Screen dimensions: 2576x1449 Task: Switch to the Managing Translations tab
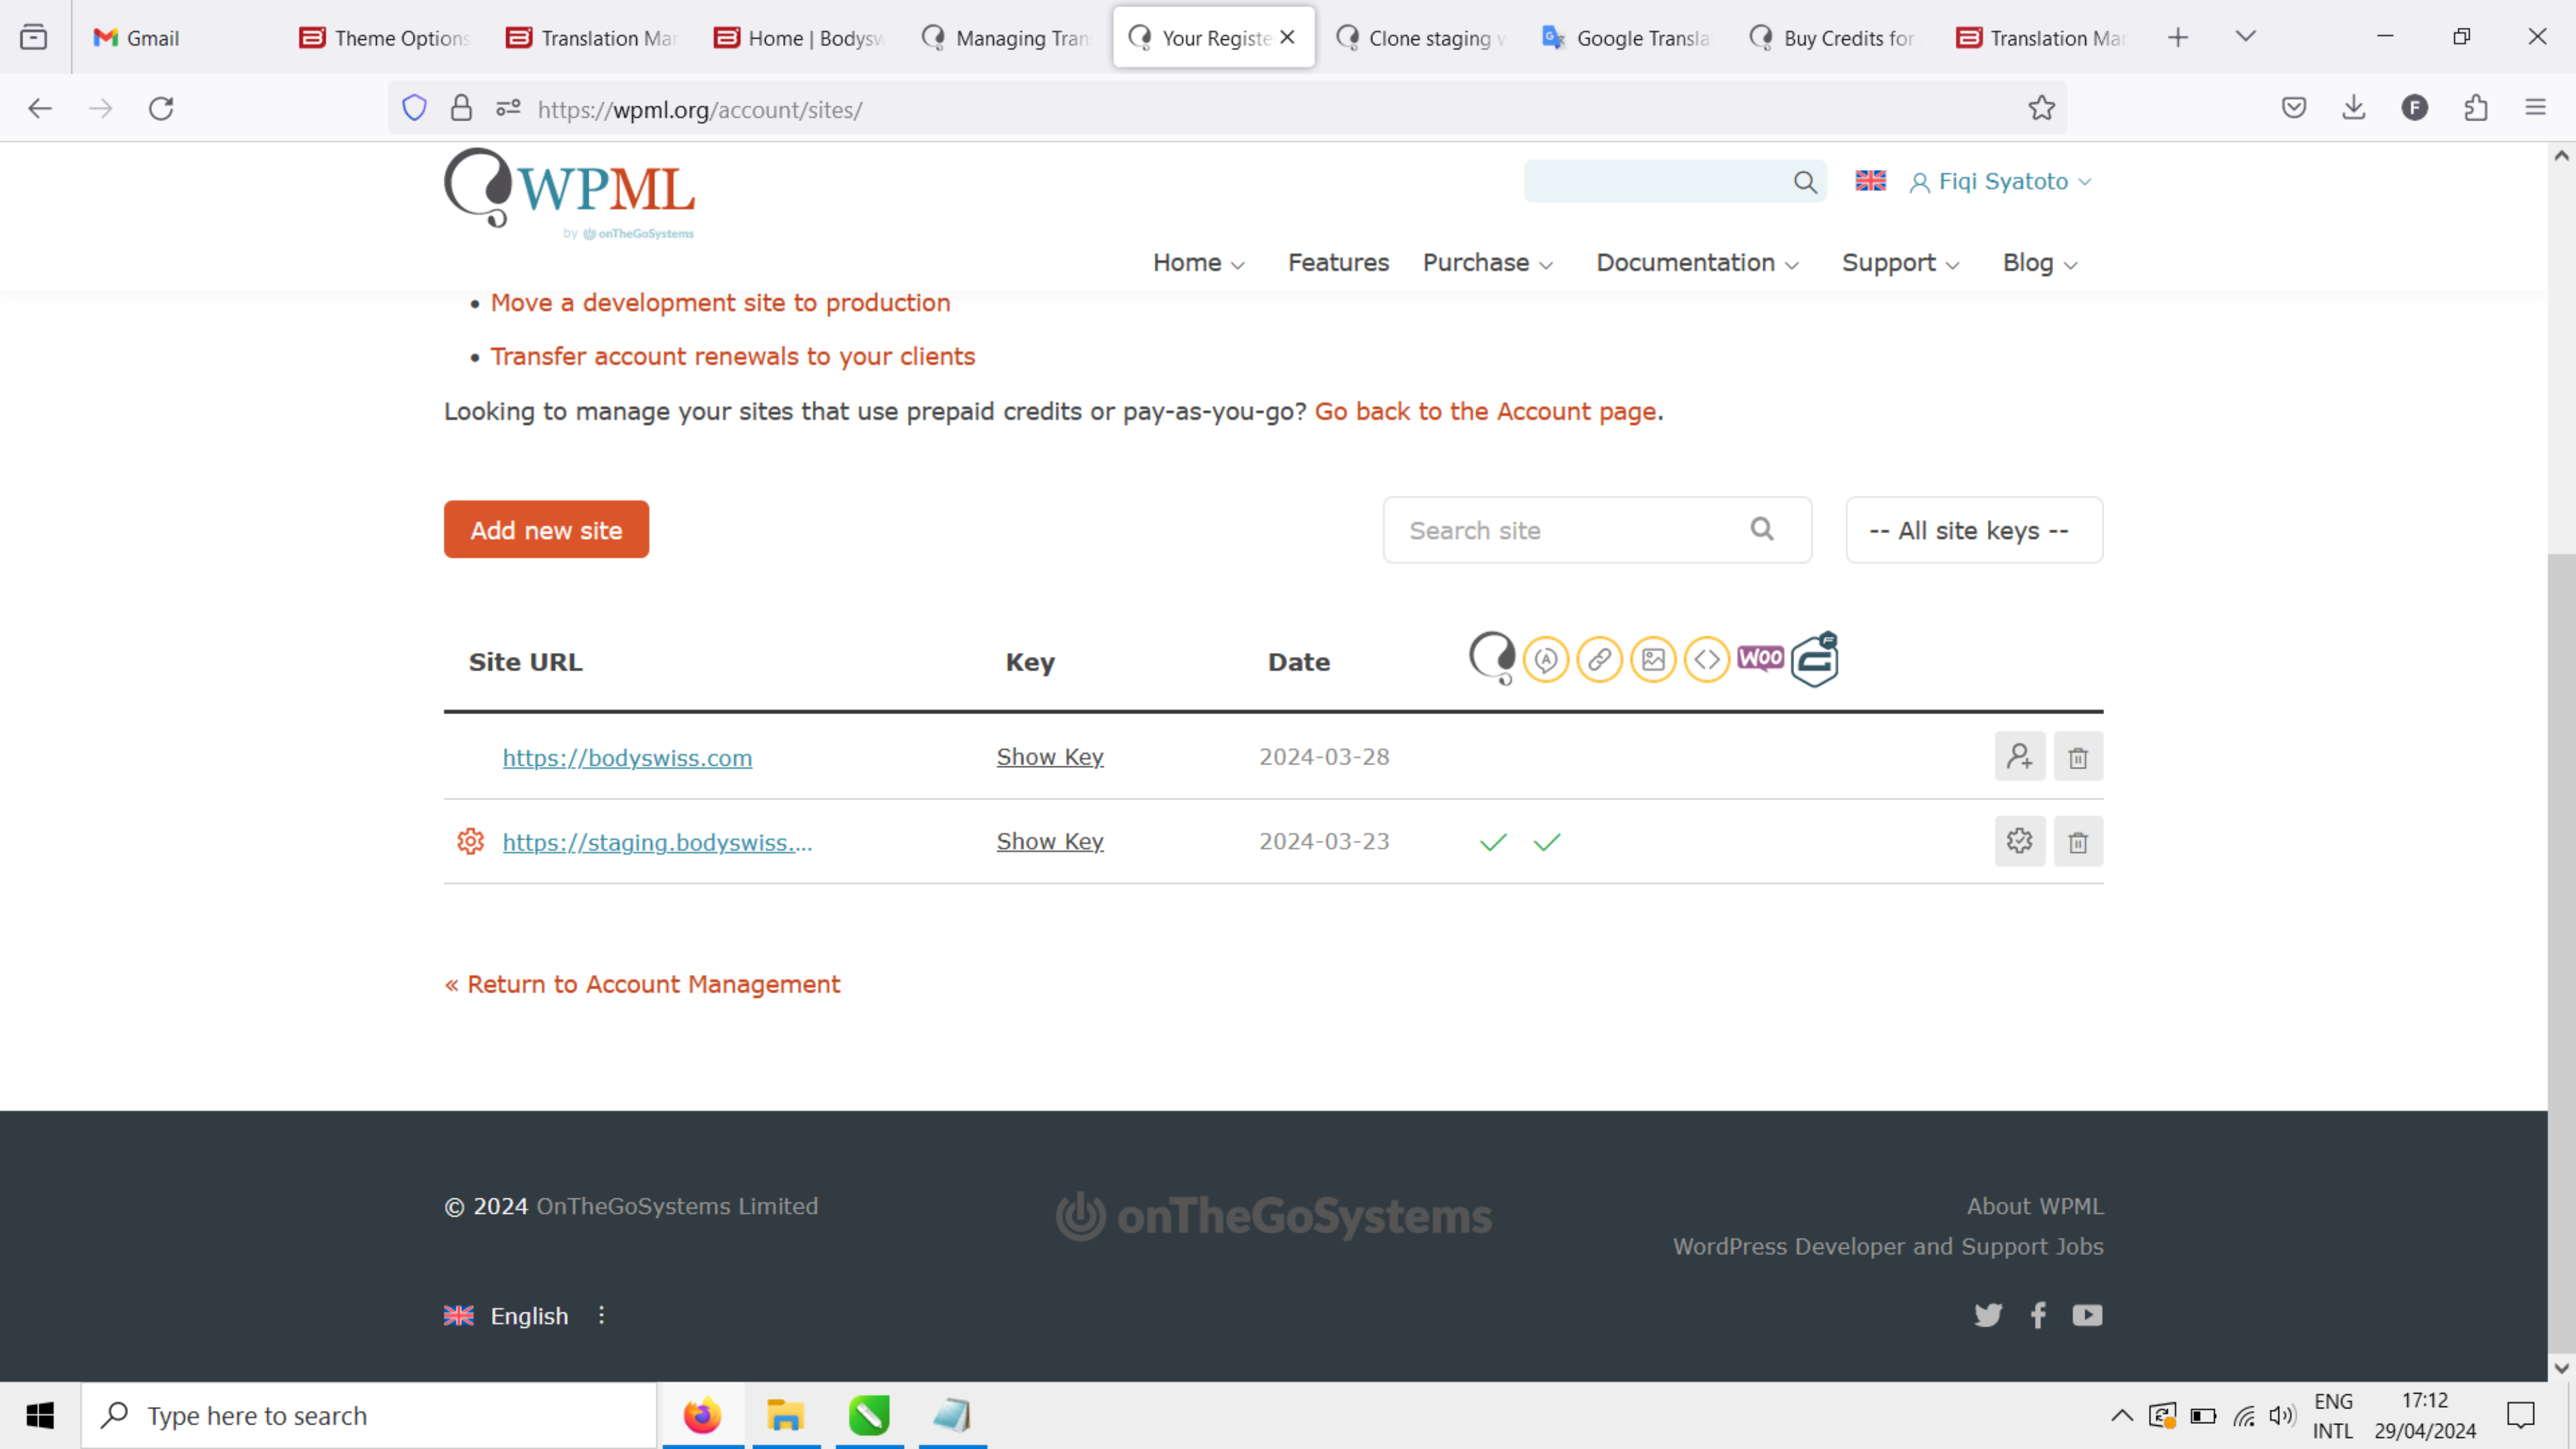point(1007,38)
